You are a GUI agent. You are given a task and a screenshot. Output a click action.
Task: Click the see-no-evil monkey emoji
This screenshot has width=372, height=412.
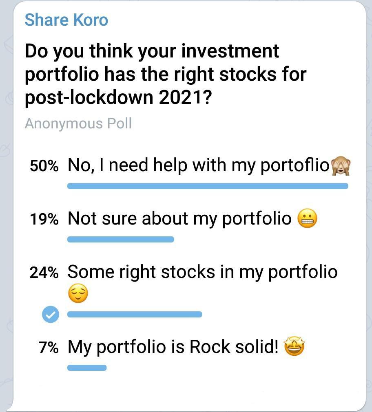341,165
